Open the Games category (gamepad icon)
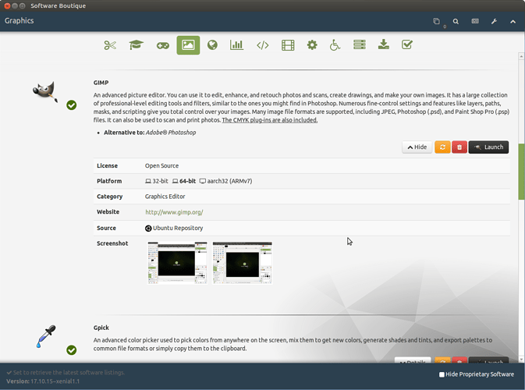This screenshot has width=525, height=390. (x=163, y=45)
